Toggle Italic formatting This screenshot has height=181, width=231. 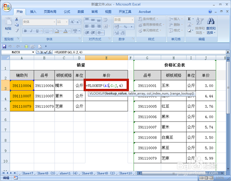coord(31,31)
